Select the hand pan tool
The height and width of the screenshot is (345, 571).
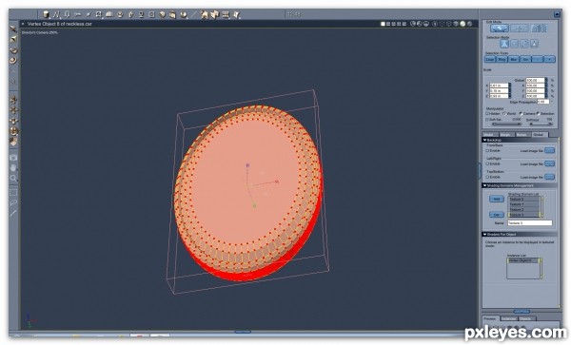[13, 167]
